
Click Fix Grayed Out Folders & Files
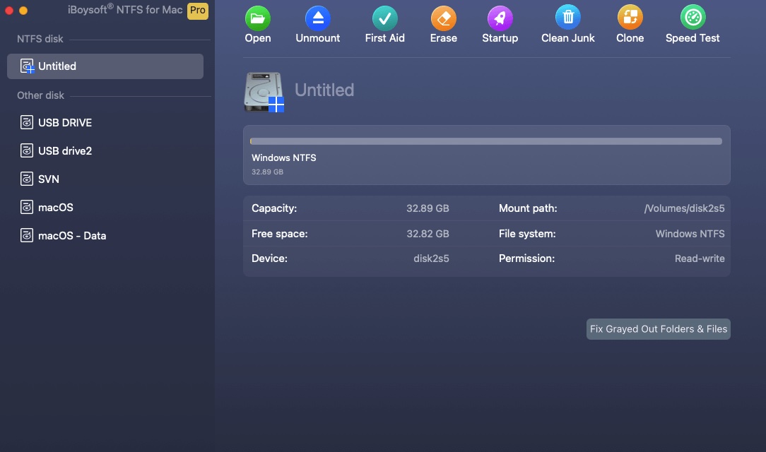[658, 328]
